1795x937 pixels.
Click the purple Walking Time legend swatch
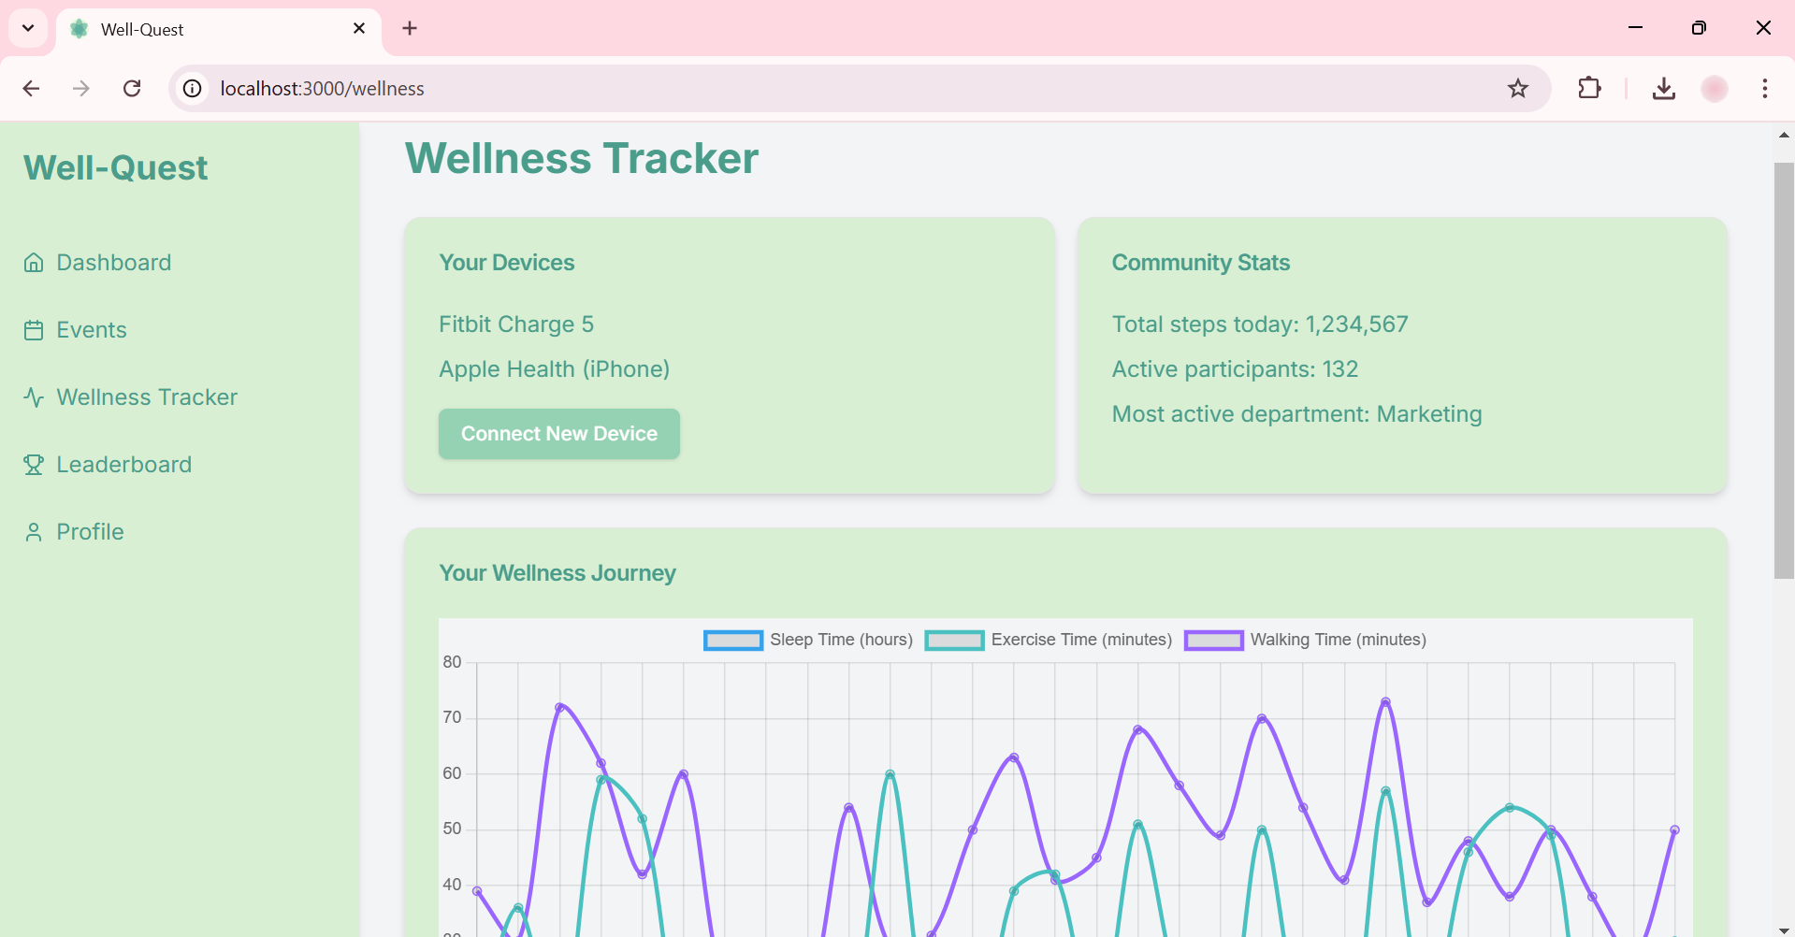(1214, 641)
